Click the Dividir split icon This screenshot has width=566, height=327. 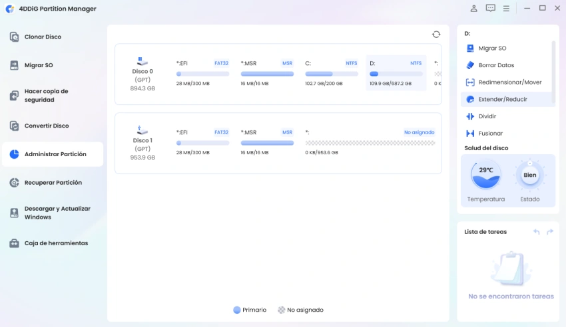click(x=470, y=116)
